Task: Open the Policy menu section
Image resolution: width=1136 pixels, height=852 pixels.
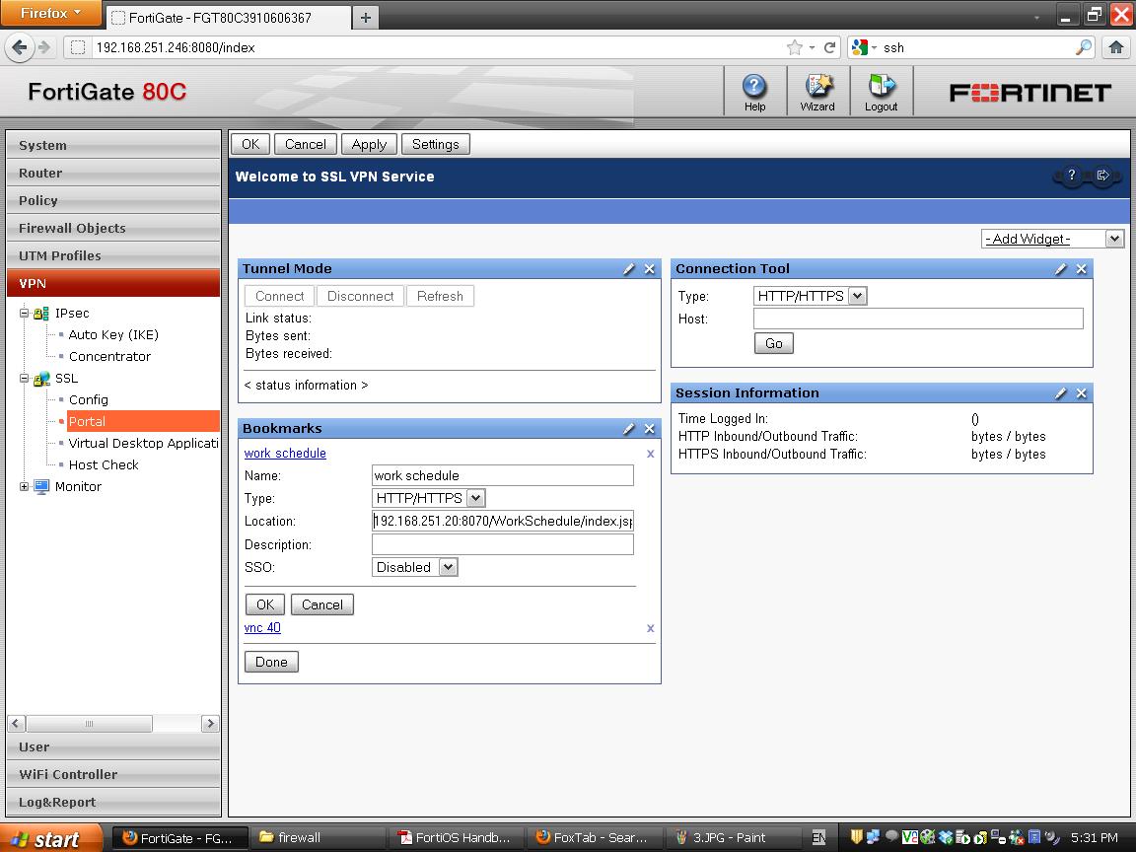Action: click(x=113, y=200)
